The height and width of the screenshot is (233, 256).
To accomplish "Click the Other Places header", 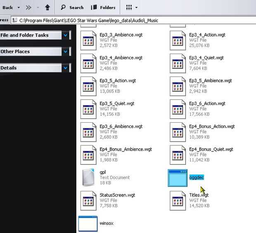I will pyautogui.click(x=31, y=51).
